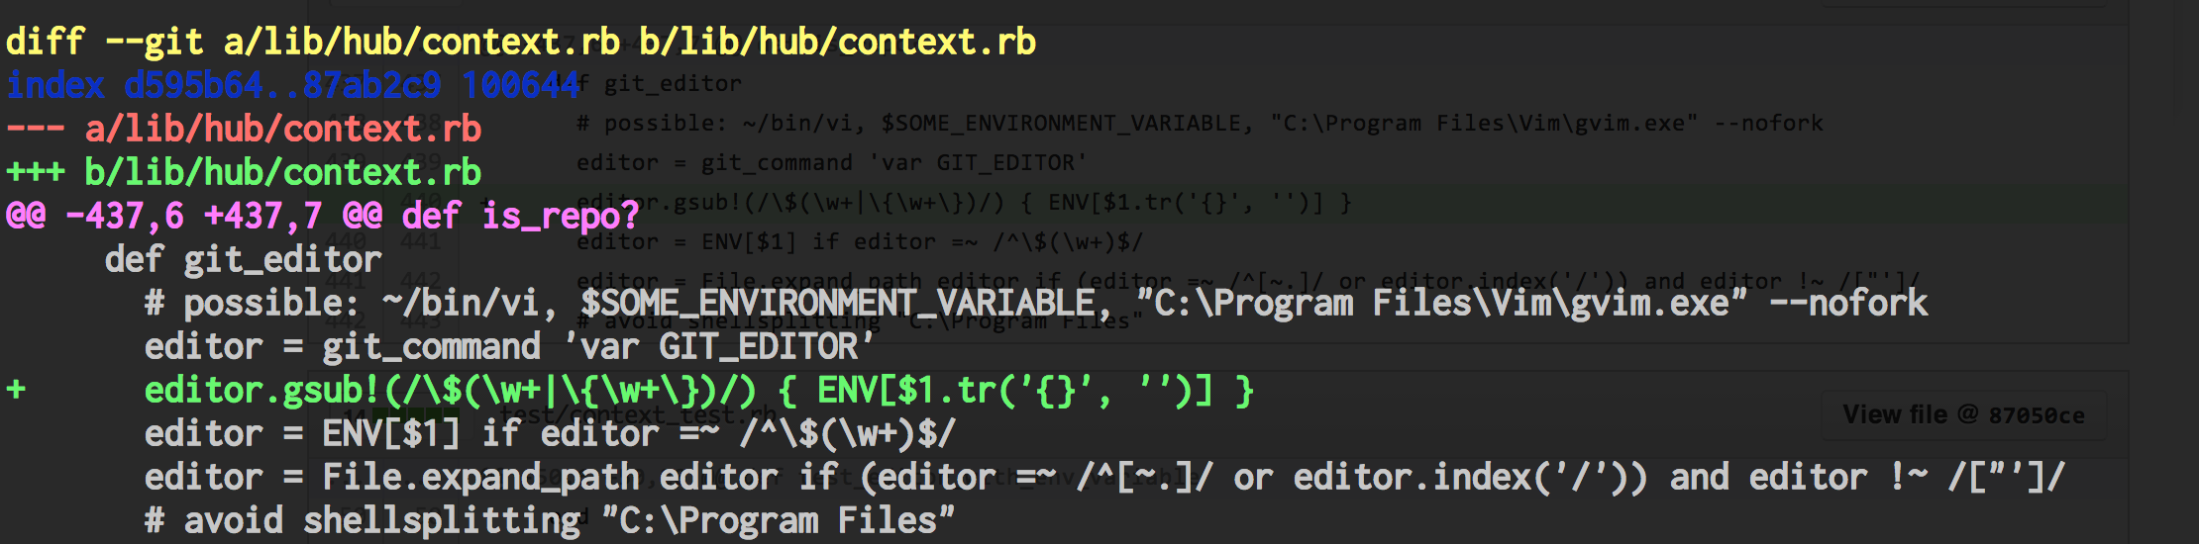Click the "File.expand_path" terminal line

click(x=1104, y=477)
